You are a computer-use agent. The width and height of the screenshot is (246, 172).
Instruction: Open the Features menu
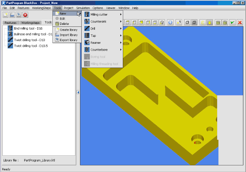[x=24, y=8]
